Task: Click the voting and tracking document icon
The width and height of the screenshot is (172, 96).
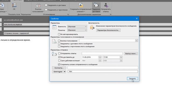Action: [54, 42]
